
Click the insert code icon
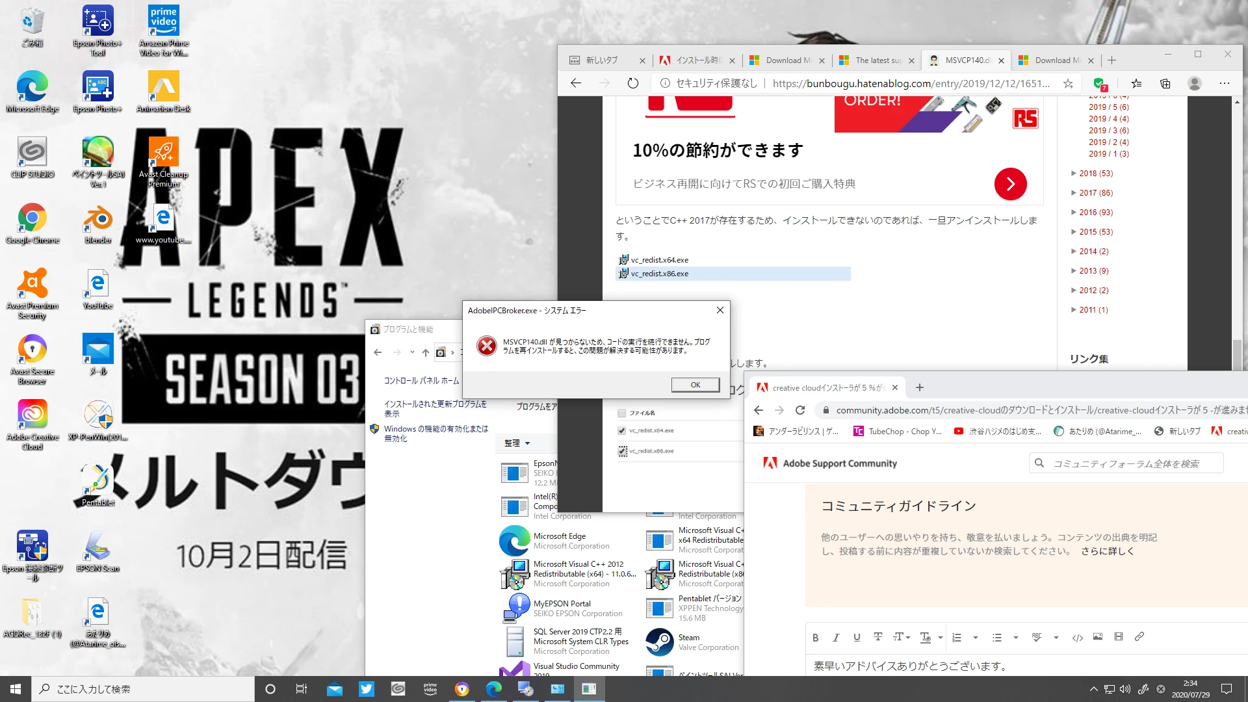[x=1077, y=638]
